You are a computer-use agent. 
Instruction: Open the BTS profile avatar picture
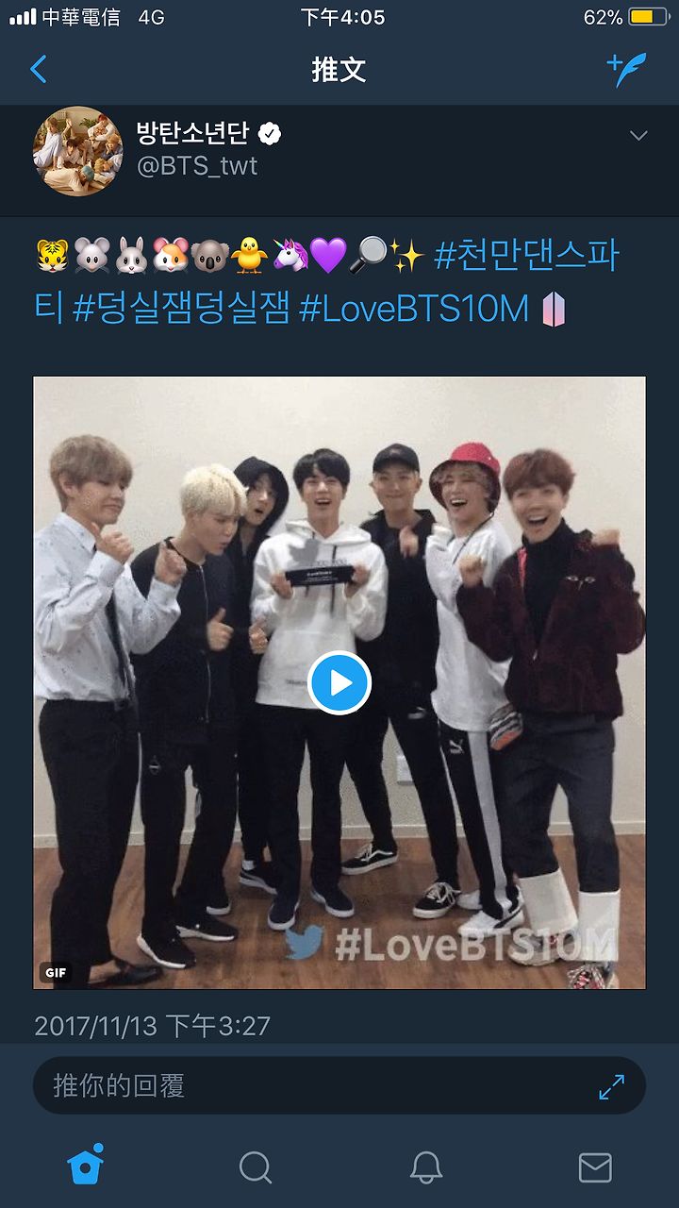tap(78, 151)
